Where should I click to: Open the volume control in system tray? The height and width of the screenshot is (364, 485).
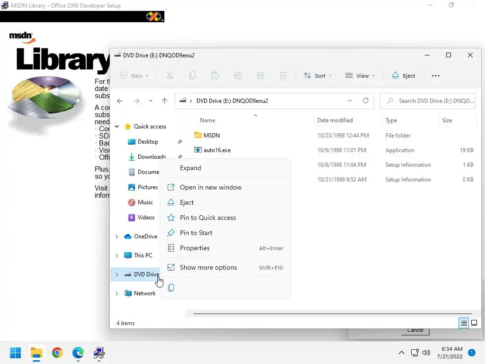point(426,353)
